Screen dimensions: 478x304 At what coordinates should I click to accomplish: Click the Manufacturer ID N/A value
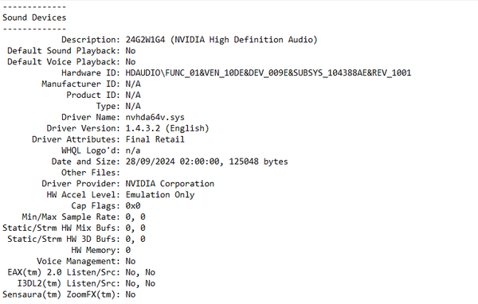[x=133, y=84]
